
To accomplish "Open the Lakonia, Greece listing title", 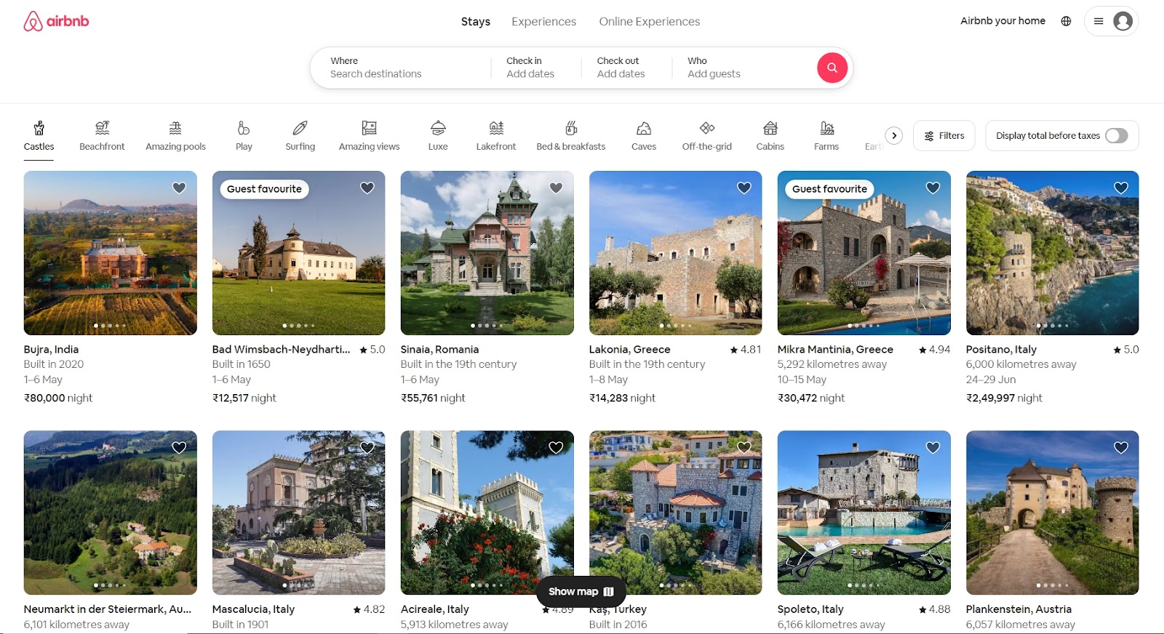I will (x=629, y=350).
